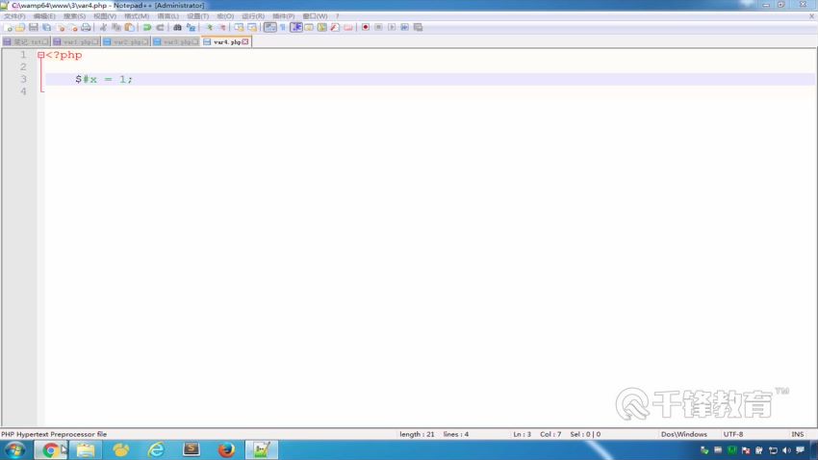Open the 语言(L) menu

(x=168, y=16)
